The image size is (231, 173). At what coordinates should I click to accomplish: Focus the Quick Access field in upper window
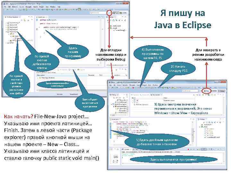click(98, 13)
